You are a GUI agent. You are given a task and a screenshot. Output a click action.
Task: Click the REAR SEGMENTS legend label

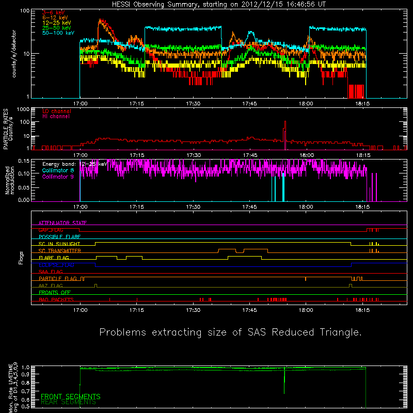68,402
